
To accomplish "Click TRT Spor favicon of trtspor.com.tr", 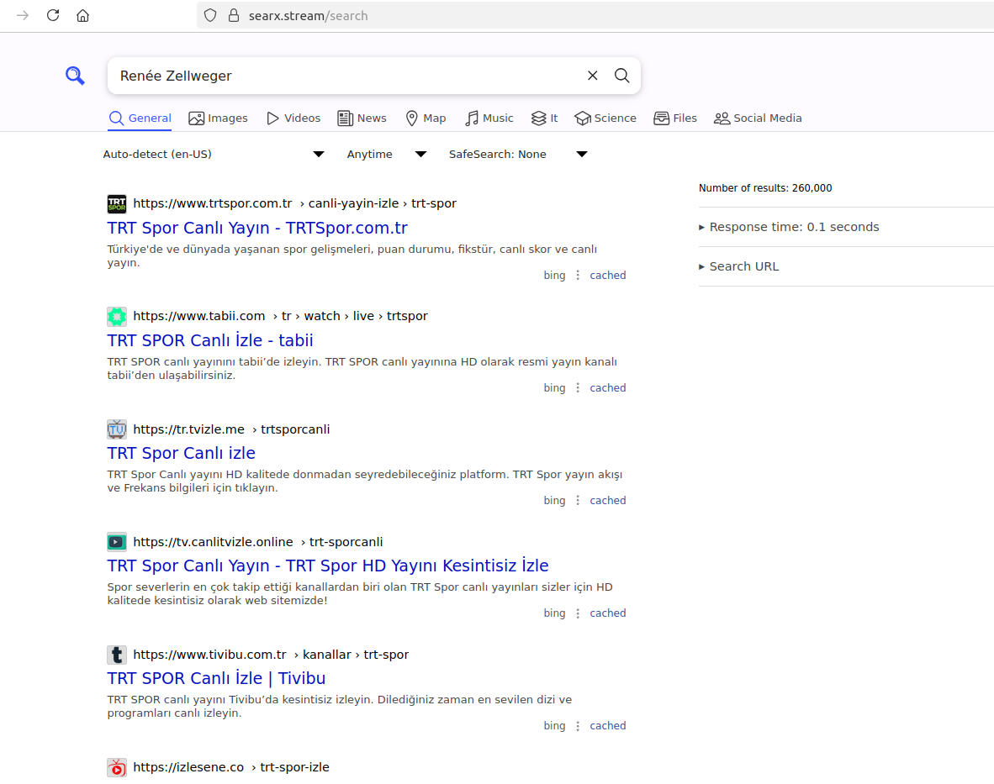I will (117, 204).
